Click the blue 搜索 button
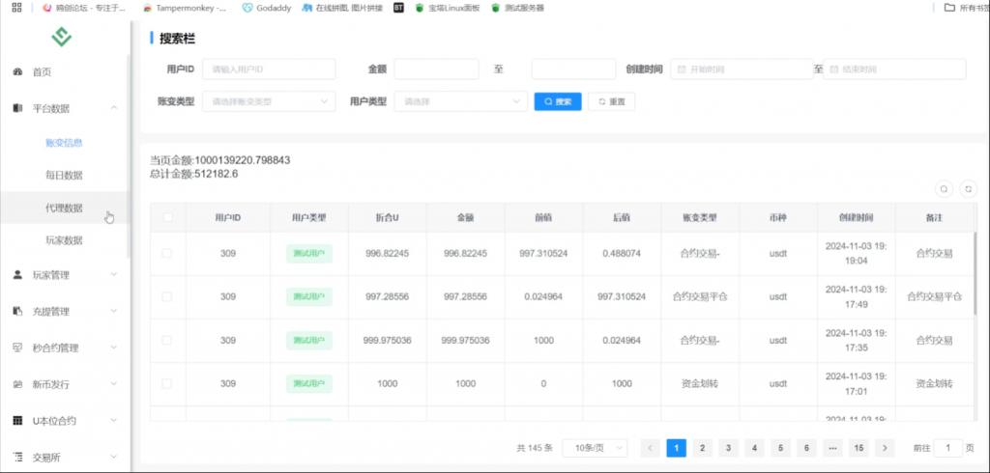 [x=558, y=101]
